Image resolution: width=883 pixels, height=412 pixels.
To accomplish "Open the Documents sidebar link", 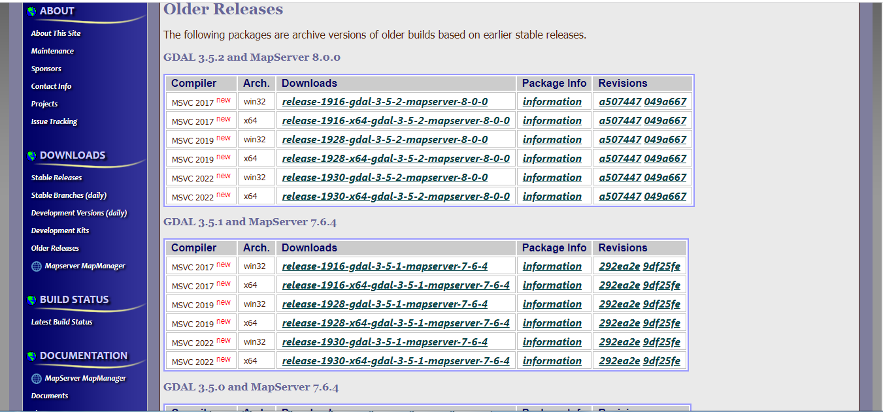I will pyautogui.click(x=50, y=396).
